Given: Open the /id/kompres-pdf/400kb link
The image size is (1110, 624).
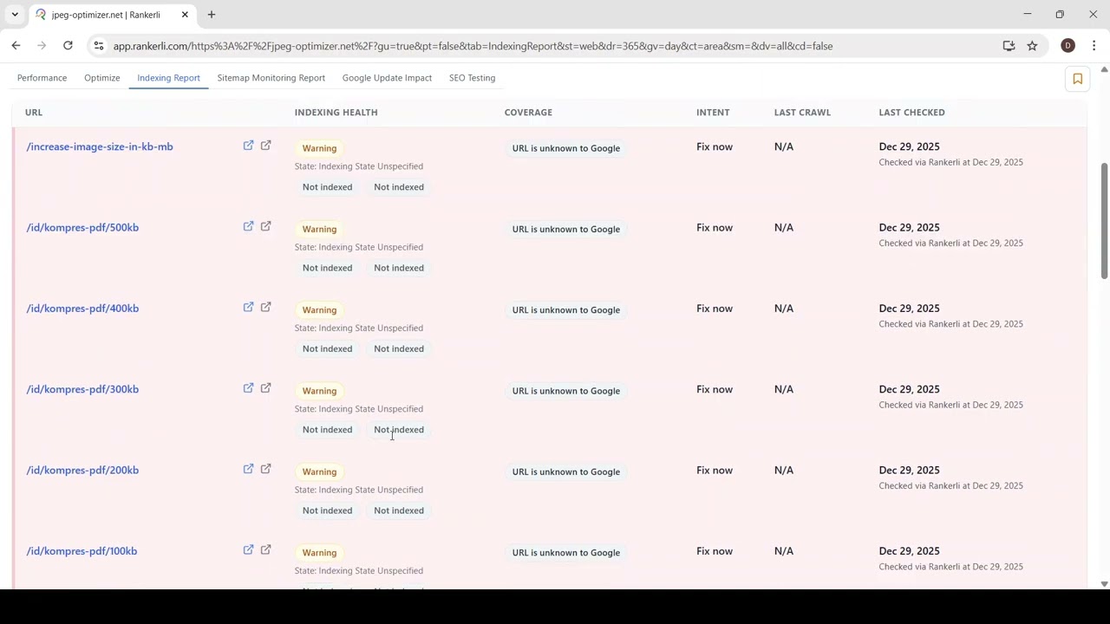Looking at the screenshot, I should (x=82, y=309).
